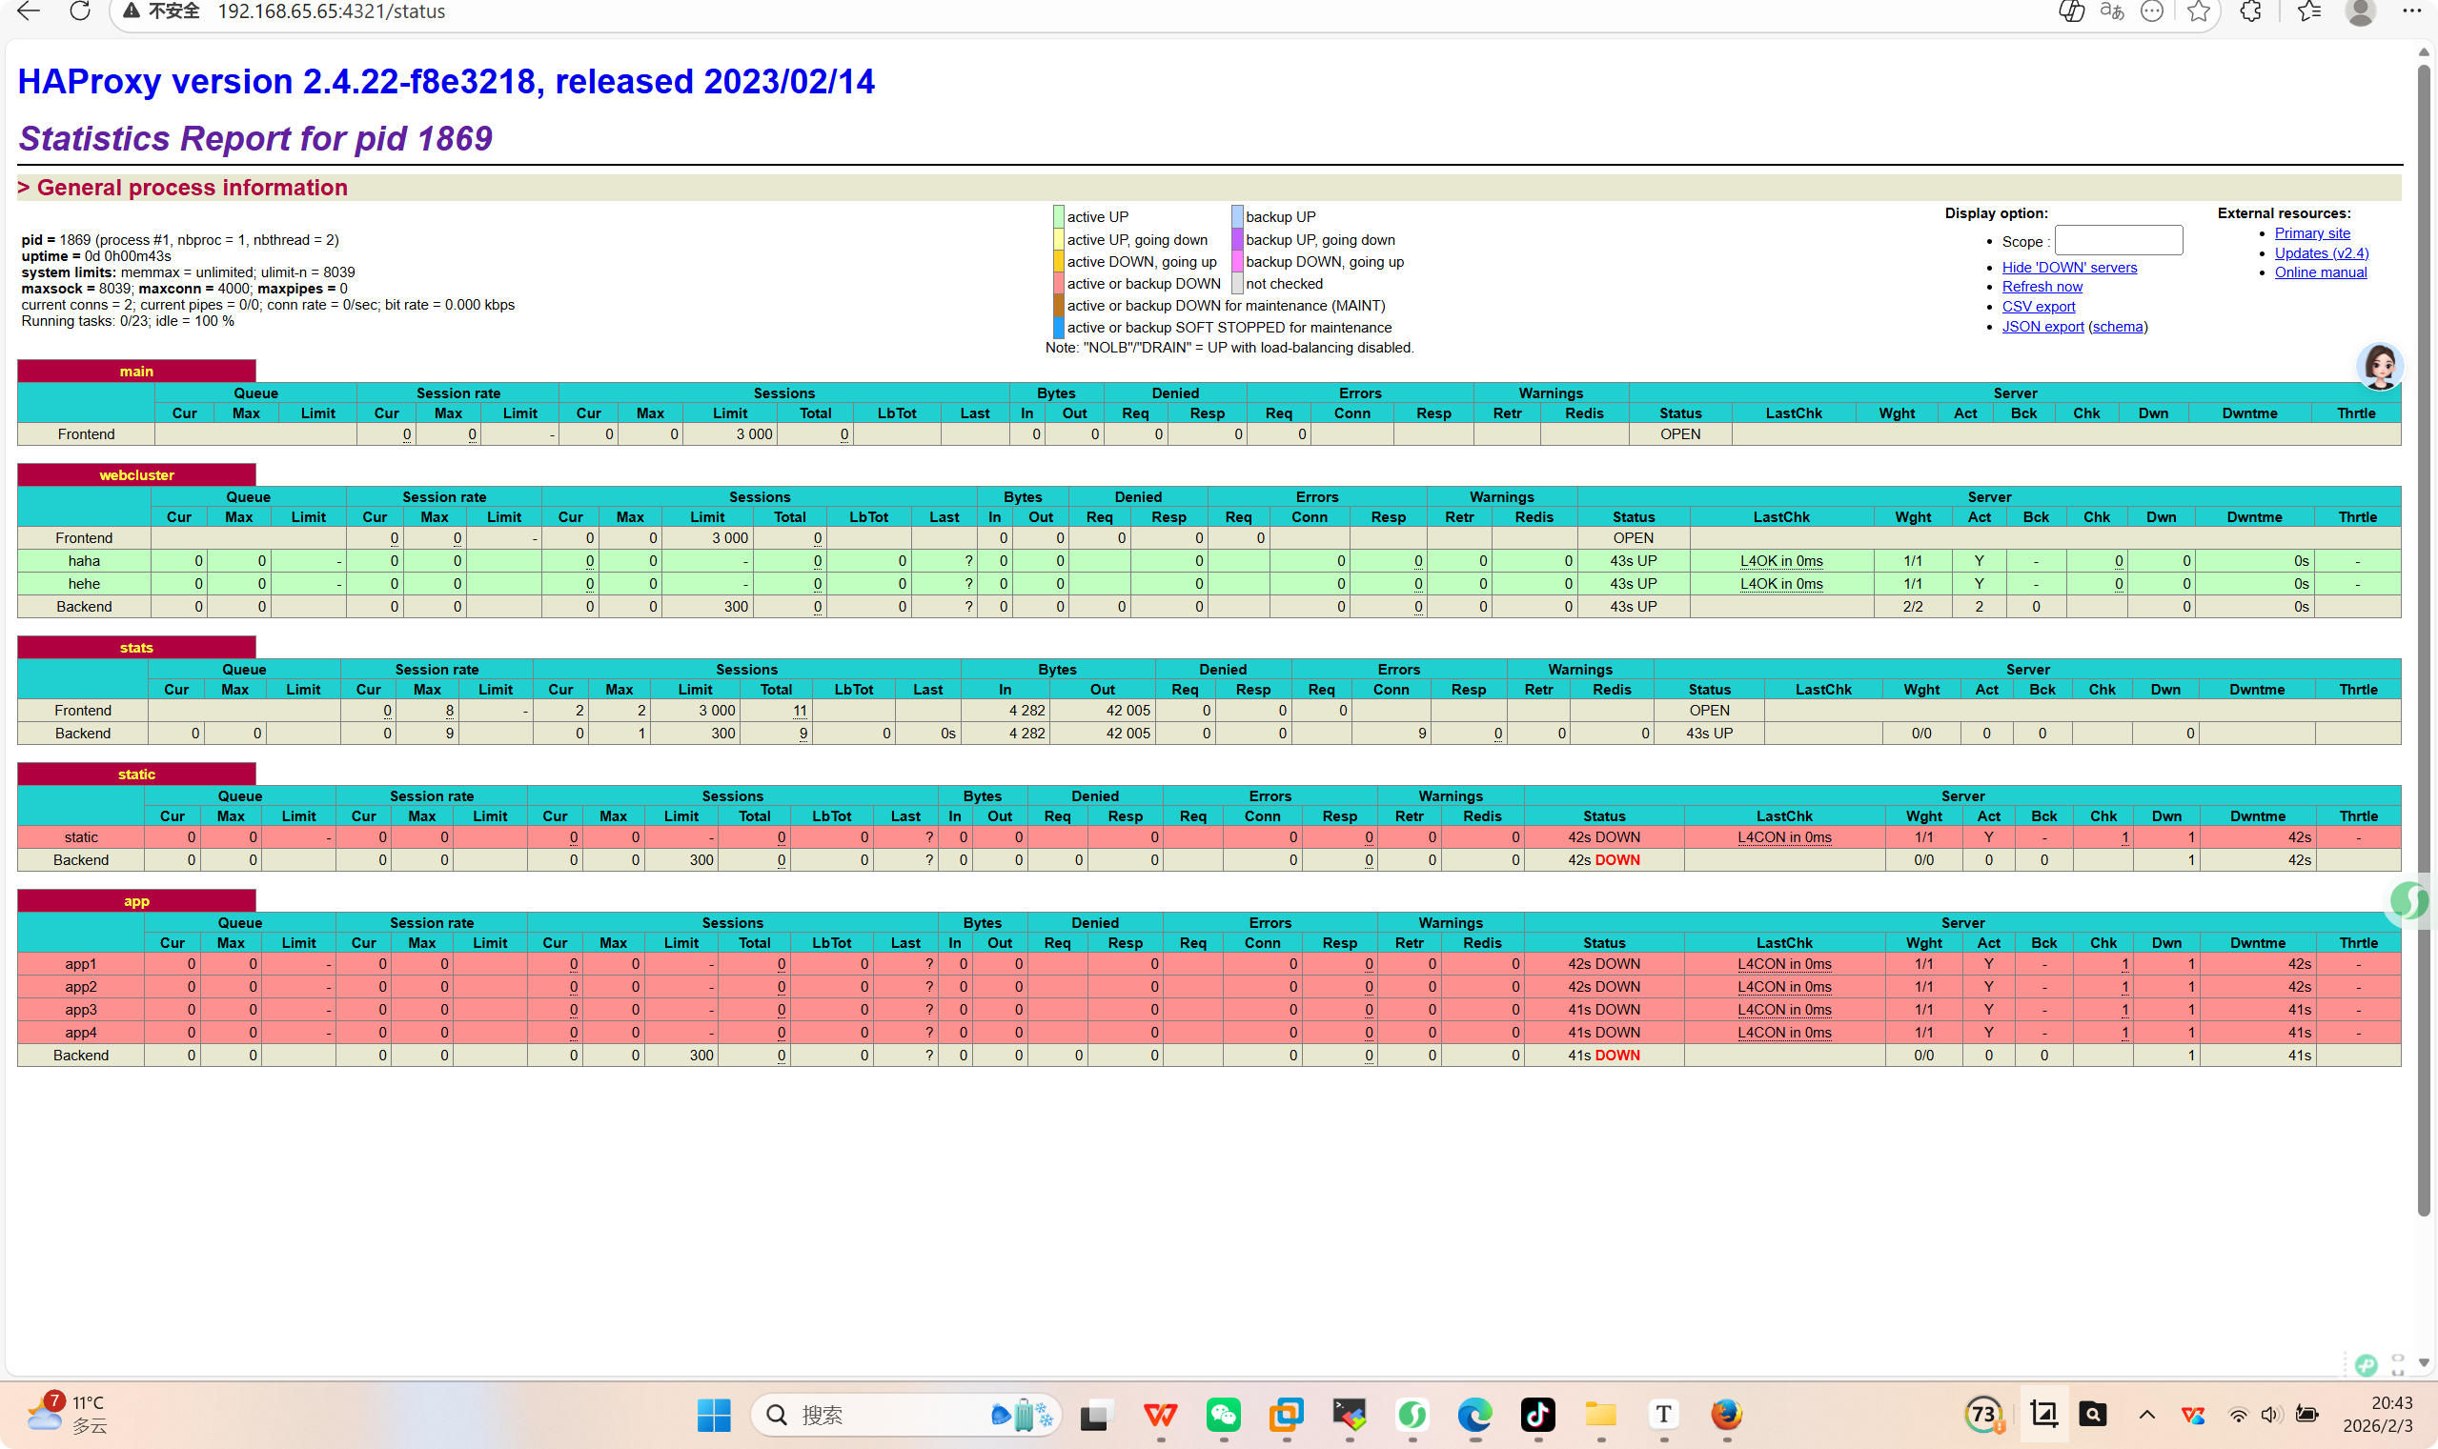Click into the Scope input field
Screen dimensions: 2438x1449
click(2118, 241)
